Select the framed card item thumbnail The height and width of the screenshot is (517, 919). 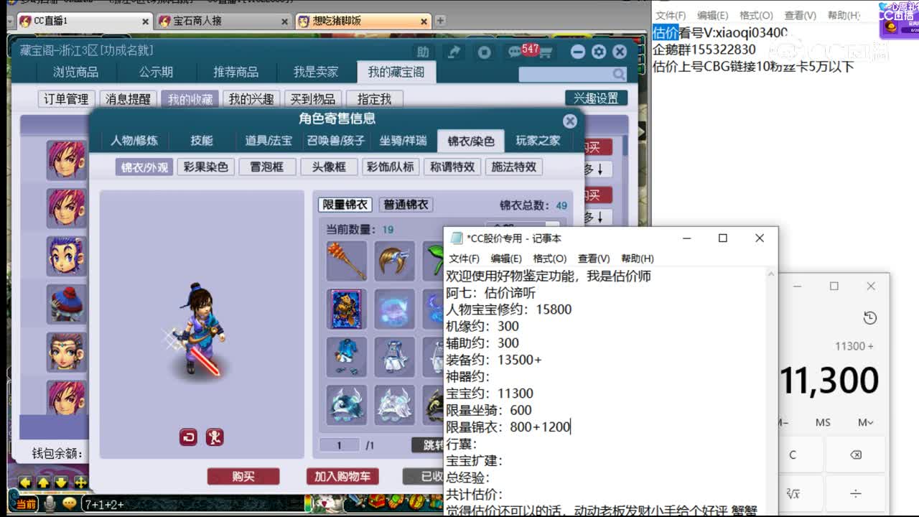point(347,309)
